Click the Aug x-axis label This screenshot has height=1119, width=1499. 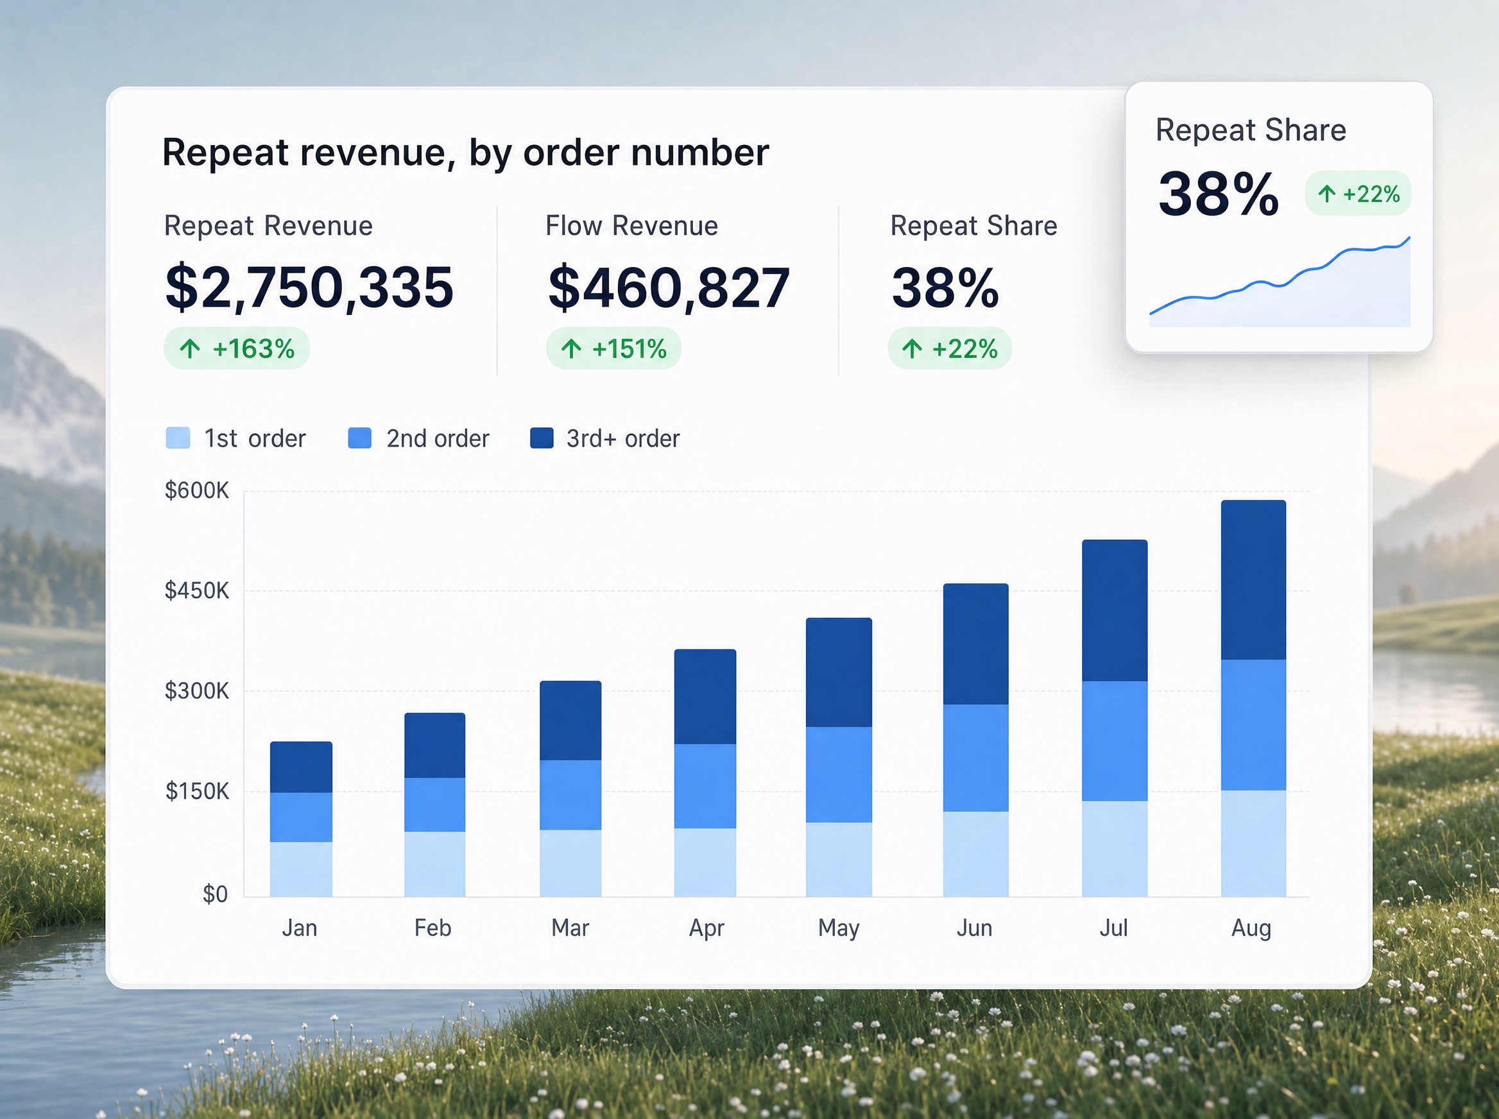tap(1251, 928)
